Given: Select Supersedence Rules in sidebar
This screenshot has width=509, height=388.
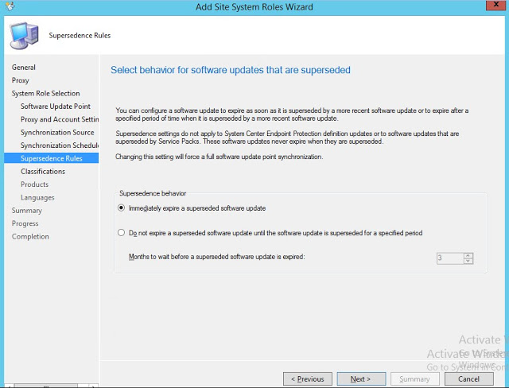Looking at the screenshot, I should point(52,158).
